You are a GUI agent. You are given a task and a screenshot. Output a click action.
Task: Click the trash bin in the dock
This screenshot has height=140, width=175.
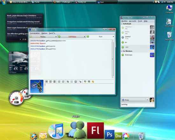click(x=141, y=136)
